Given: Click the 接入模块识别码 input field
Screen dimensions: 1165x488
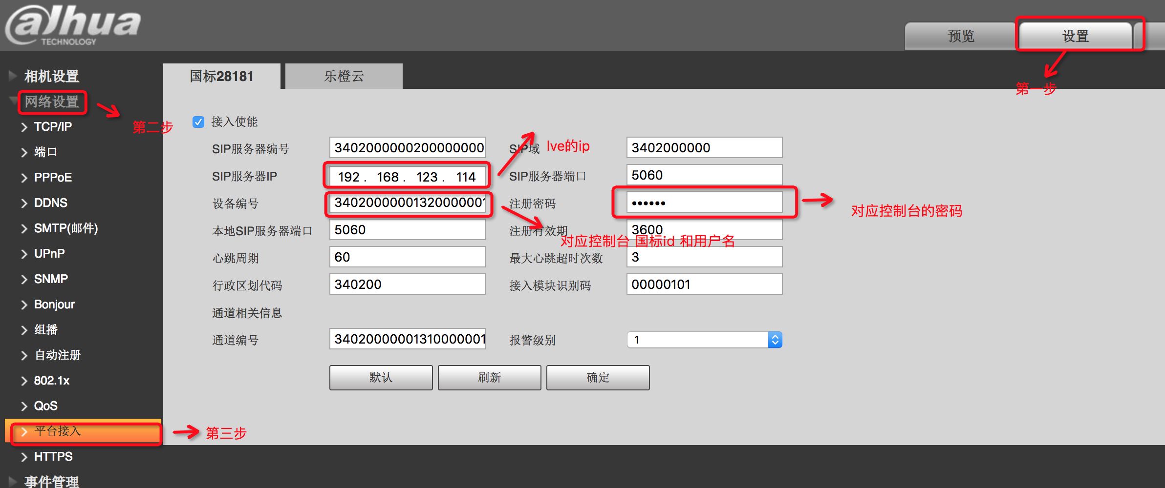Looking at the screenshot, I should 704,285.
